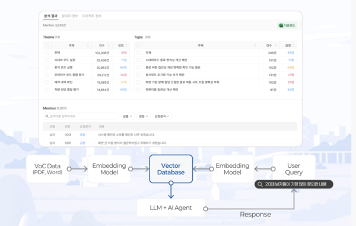Open the 성별 filter dropdown
This screenshot has height=226, width=356.
(128, 117)
